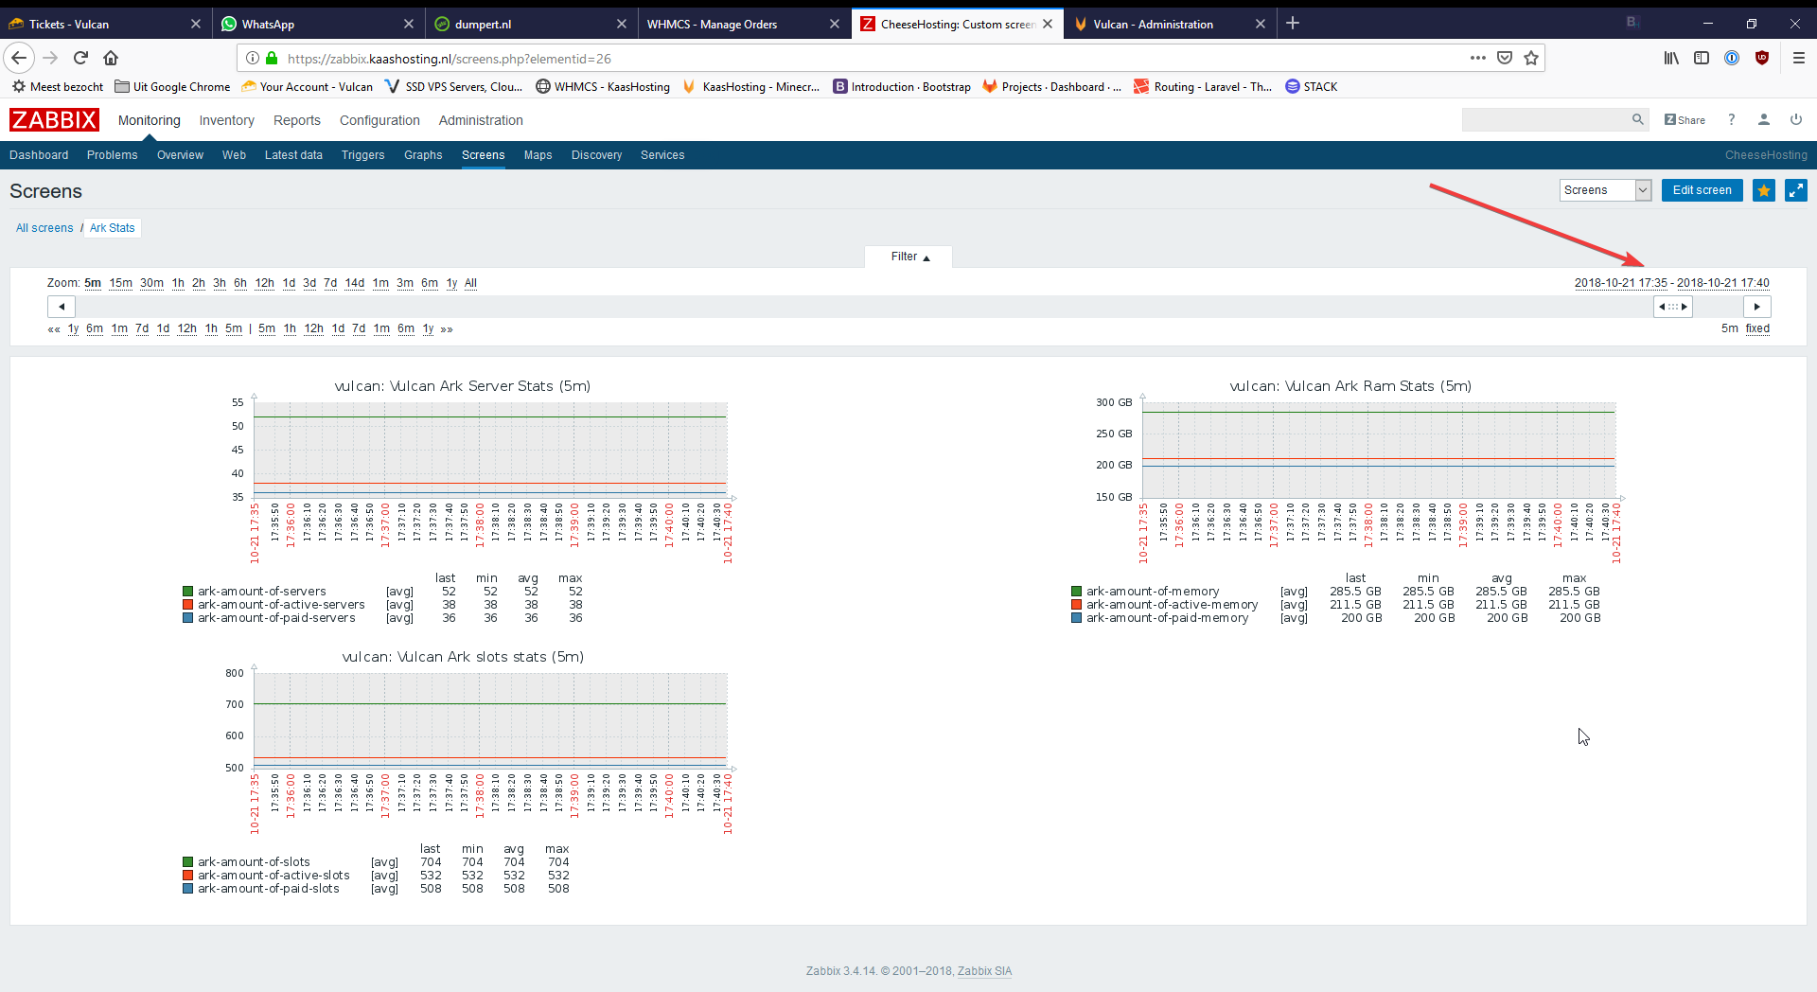Enter fullscreen mode with expand icon
The width and height of the screenshot is (1817, 992).
tap(1795, 190)
